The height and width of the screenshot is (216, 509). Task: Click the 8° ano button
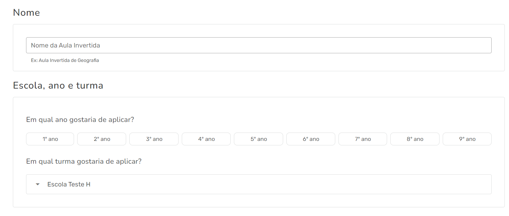[x=415, y=139]
